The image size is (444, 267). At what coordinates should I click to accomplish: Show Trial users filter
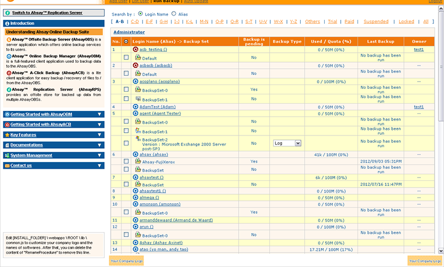332,22
